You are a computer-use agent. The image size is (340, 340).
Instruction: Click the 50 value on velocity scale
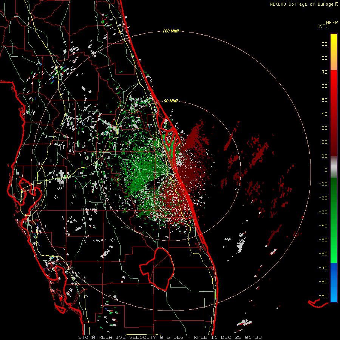pos(325,100)
